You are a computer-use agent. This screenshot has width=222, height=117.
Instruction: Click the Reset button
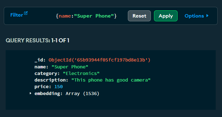139,16
